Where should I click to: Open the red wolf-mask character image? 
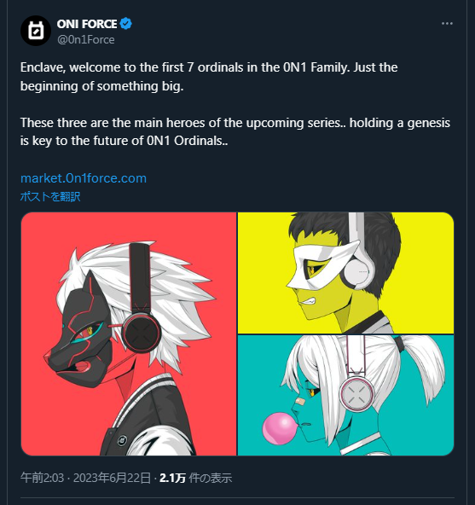tap(129, 334)
